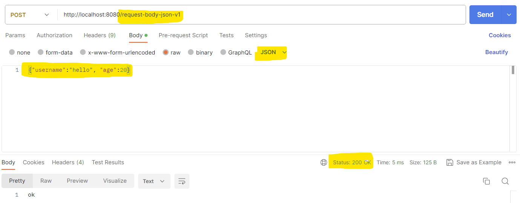The width and height of the screenshot is (520, 203).
Task: Switch response view to Pretty
Action: click(x=17, y=181)
